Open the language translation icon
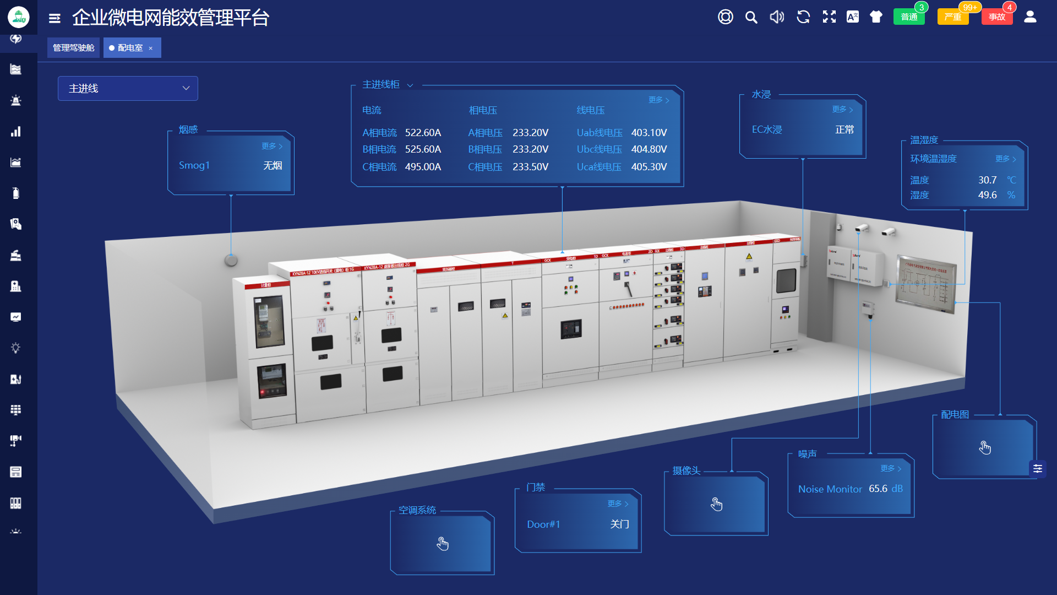Screen dimensions: 1057x595 [x=853, y=17]
